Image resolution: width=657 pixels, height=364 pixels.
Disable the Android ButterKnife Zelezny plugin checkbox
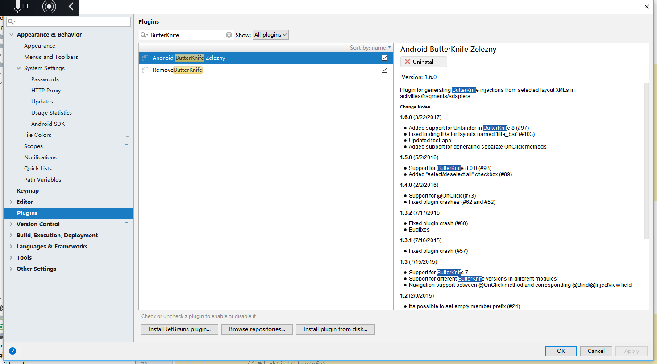click(384, 58)
